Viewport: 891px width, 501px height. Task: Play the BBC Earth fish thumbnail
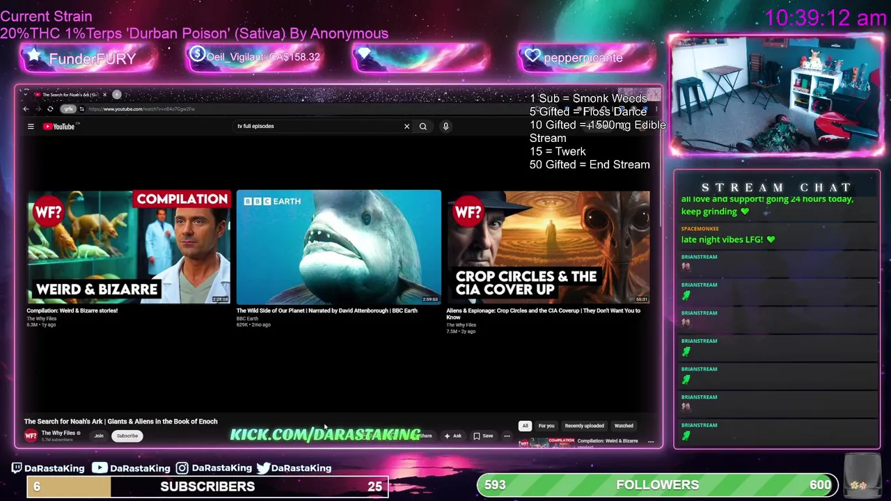click(338, 247)
